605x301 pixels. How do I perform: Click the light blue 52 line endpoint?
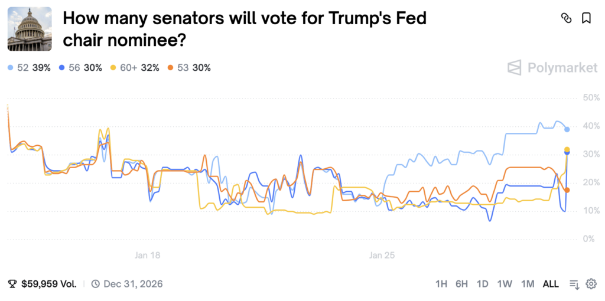coord(567,129)
